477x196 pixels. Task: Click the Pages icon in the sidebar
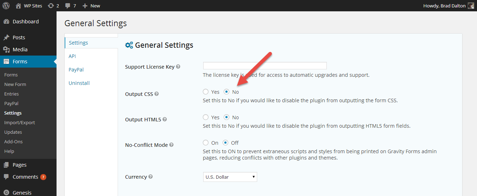click(6, 165)
